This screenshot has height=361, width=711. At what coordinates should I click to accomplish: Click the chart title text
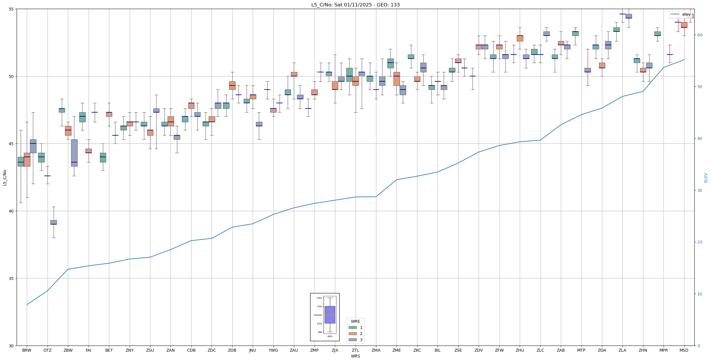pyautogui.click(x=355, y=5)
